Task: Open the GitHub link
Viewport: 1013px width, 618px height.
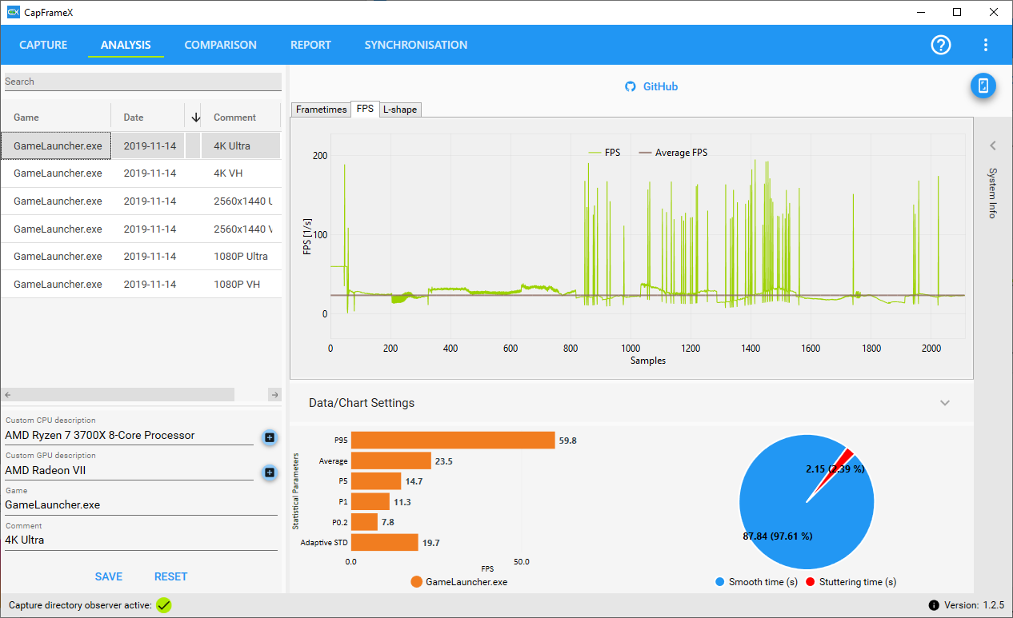Action: point(660,86)
